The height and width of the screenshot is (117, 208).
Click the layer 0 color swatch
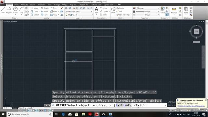click(74, 15)
